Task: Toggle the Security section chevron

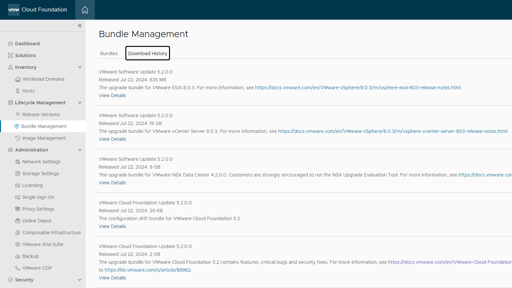Action: (x=79, y=280)
